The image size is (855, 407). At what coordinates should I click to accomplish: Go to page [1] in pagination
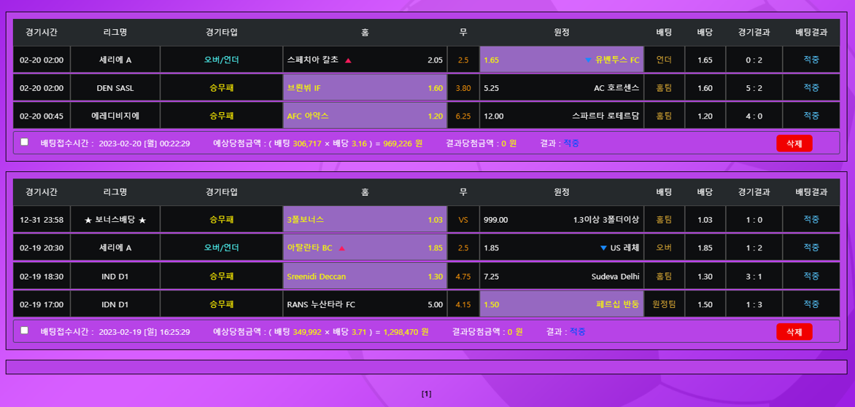427,394
